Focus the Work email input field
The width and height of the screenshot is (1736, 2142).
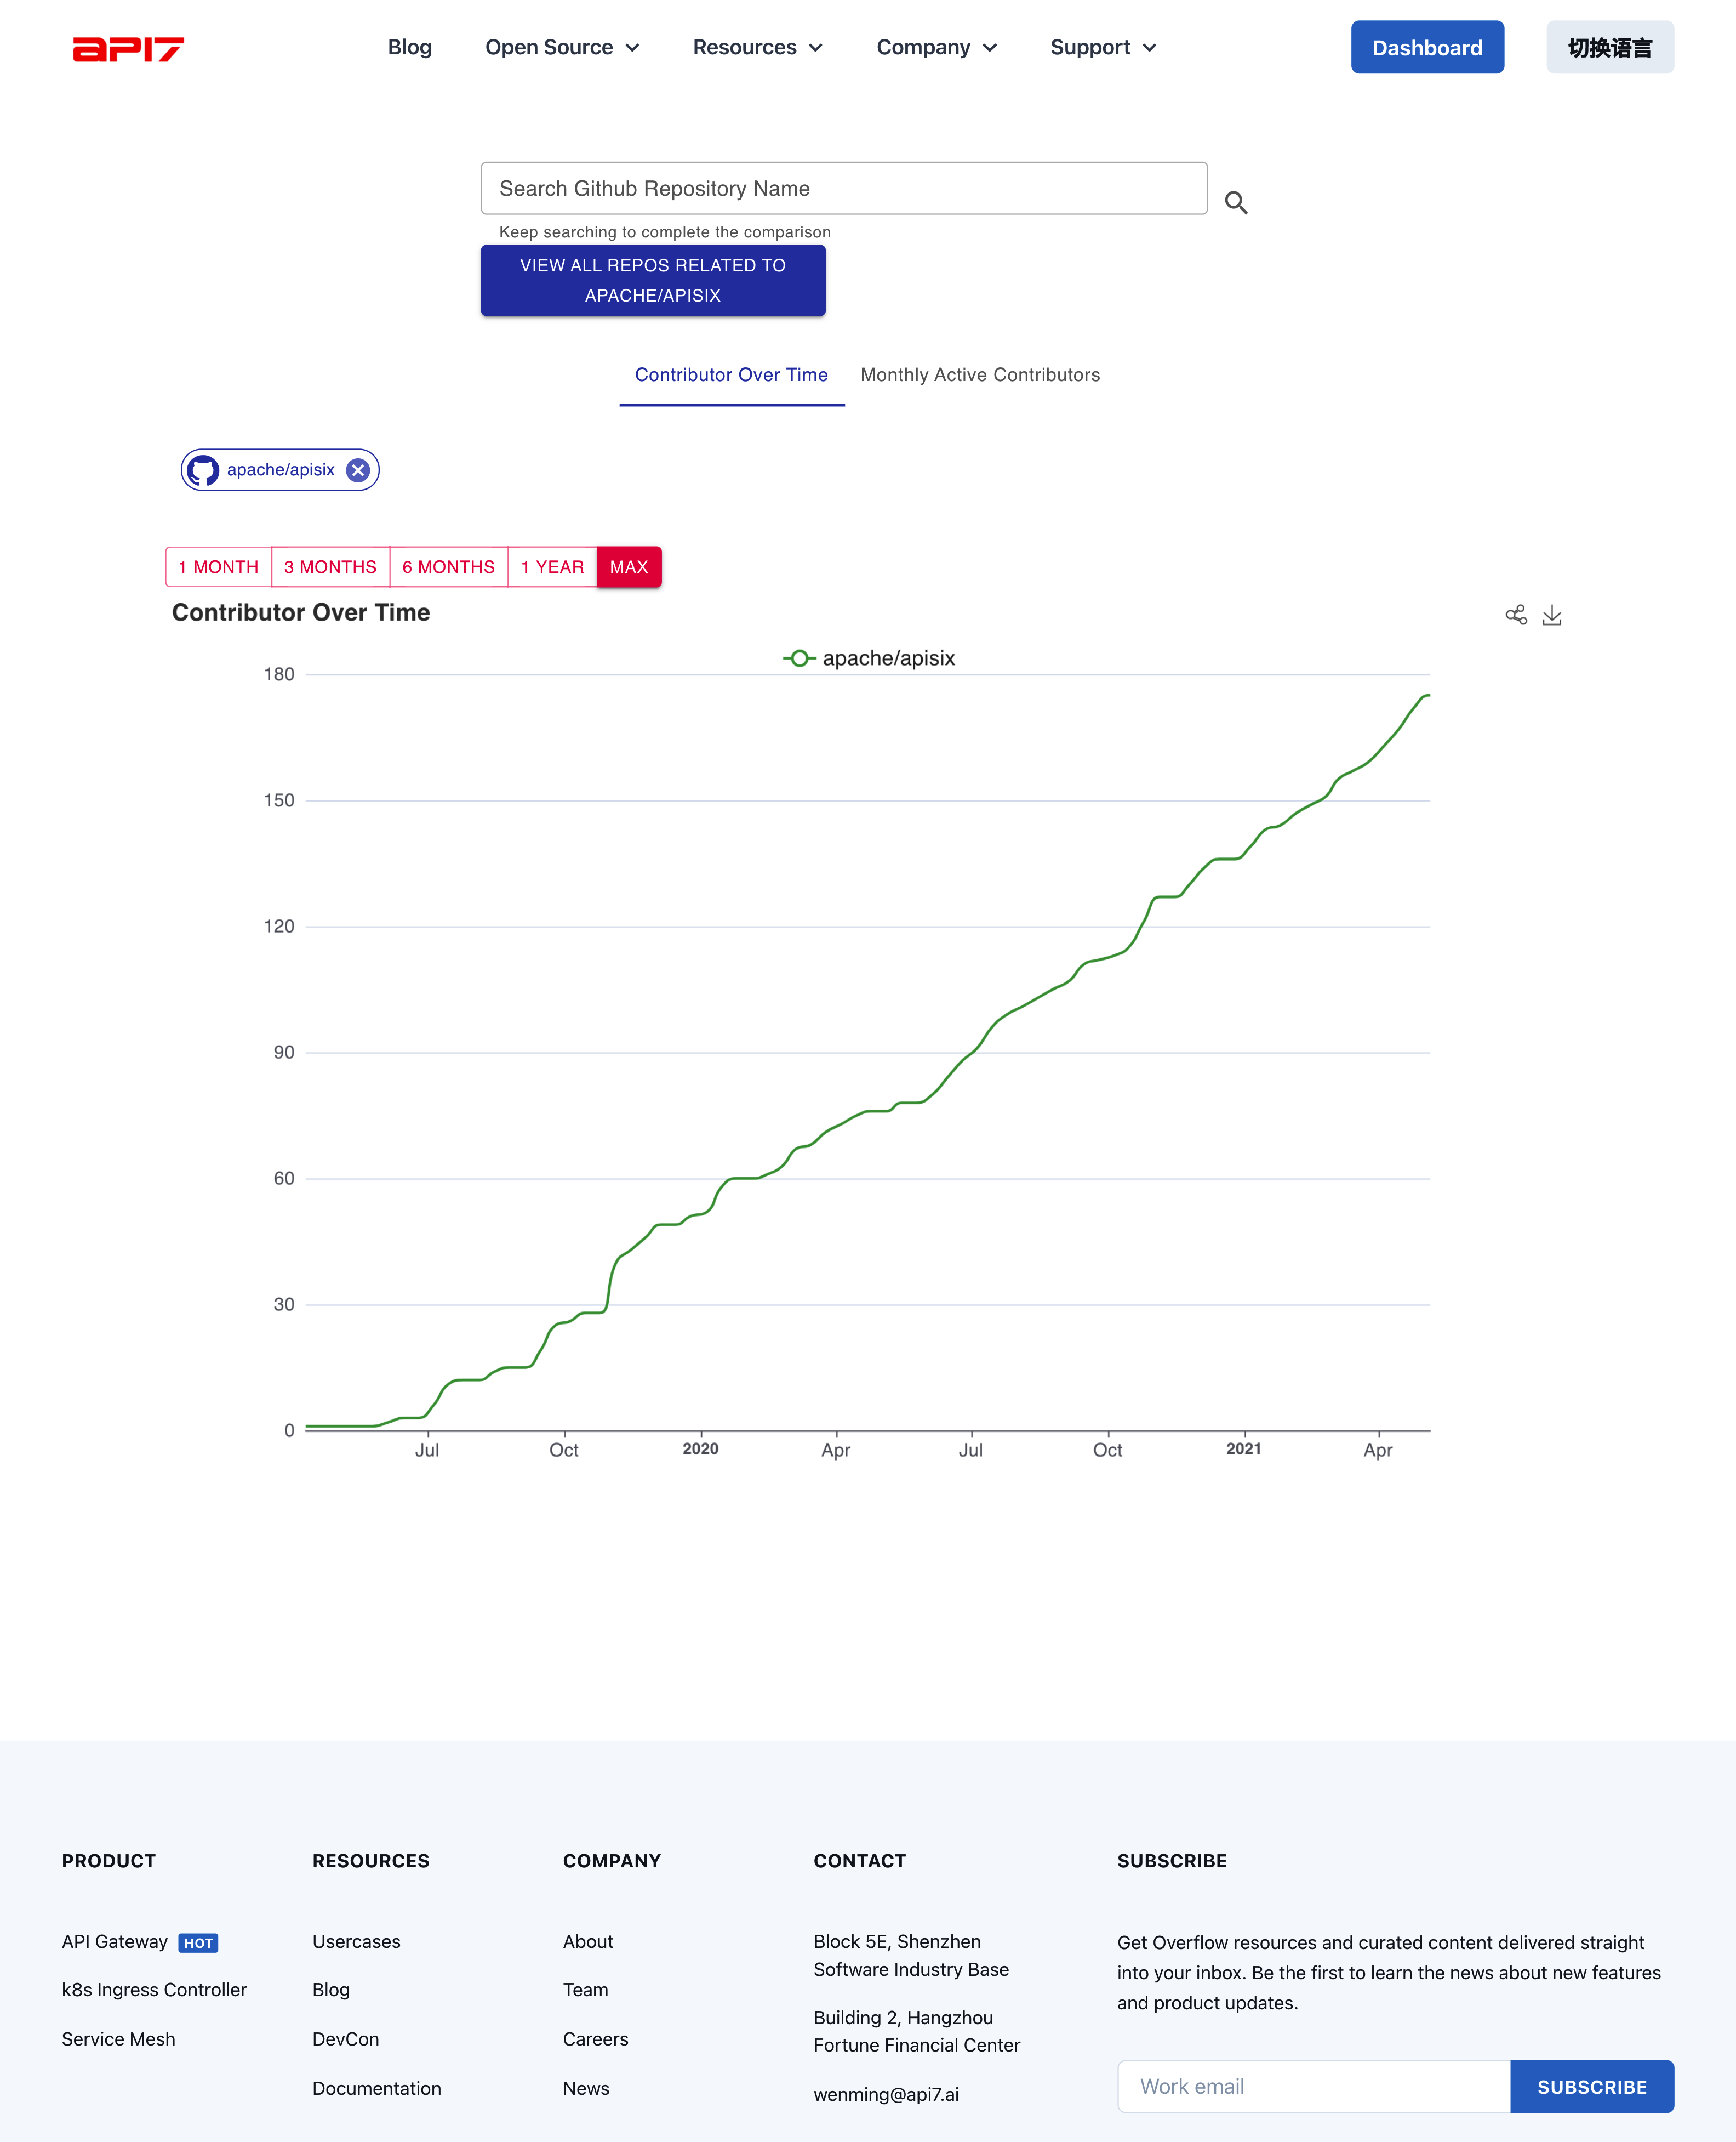coord(1312,2086)
